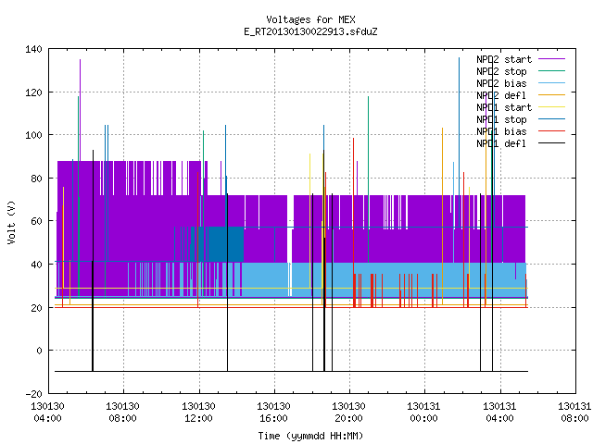Click the Volt (V) y-axis label
Viewport: 593px width, 444px height.
point(11,222)
